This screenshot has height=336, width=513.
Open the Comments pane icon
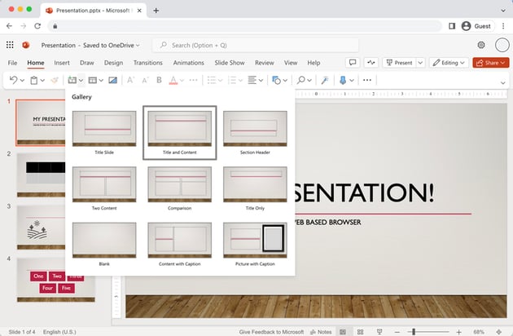pos(353,62)
